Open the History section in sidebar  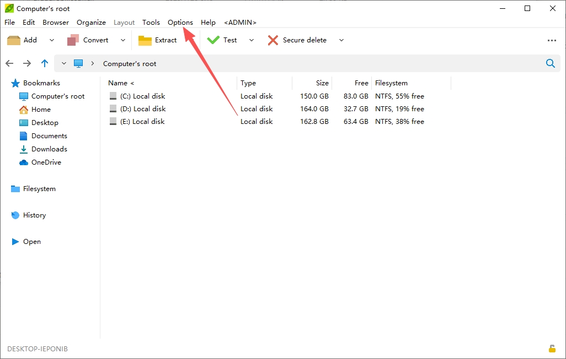coord(34,215)
